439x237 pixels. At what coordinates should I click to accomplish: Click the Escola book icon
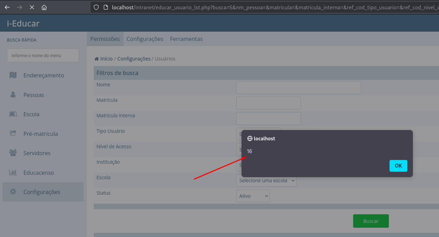click(13, 114)
